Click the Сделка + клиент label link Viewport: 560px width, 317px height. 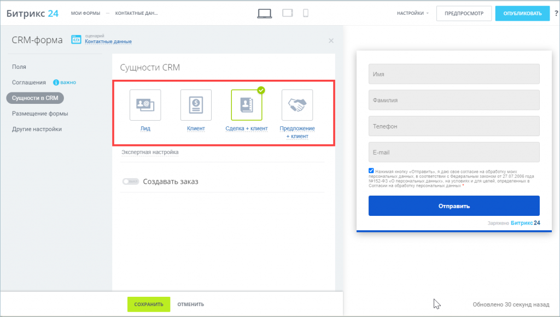click(x=247, y=128)
